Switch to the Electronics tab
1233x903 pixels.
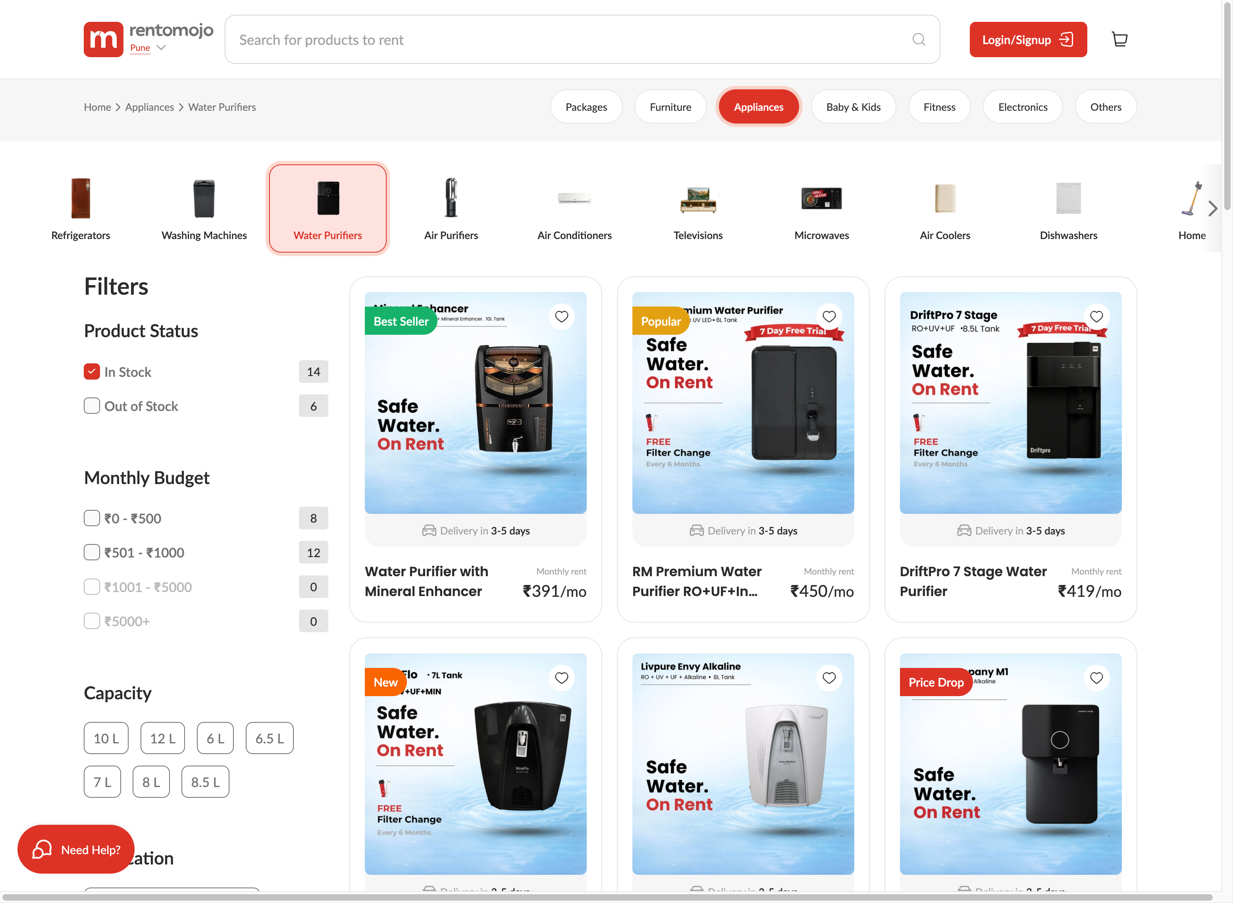click(x=1023, y=107)
